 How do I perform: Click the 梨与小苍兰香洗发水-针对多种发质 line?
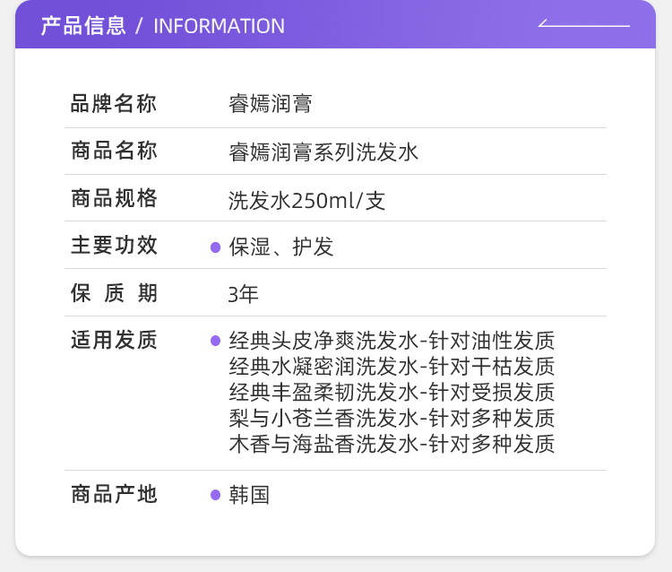tap(392, 418)
